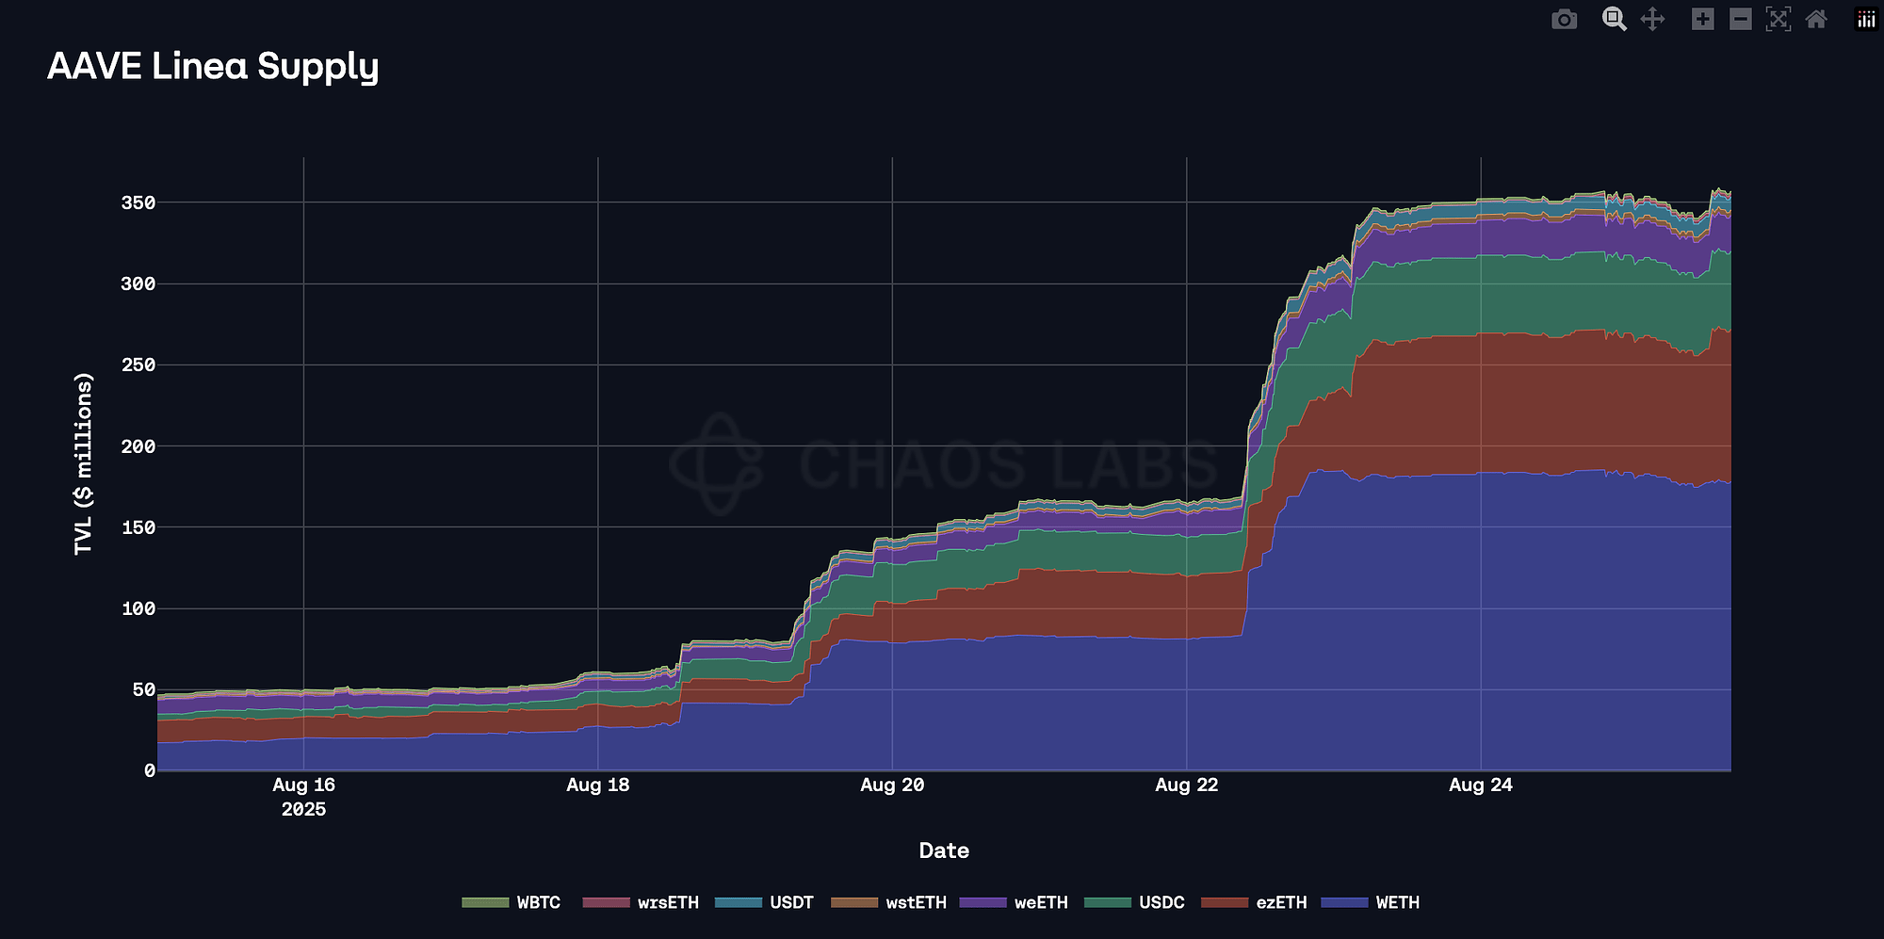Open the Plotly logo link
Screen dimensions: 1884x939
pyautogui.click(x=1866, y=20)
